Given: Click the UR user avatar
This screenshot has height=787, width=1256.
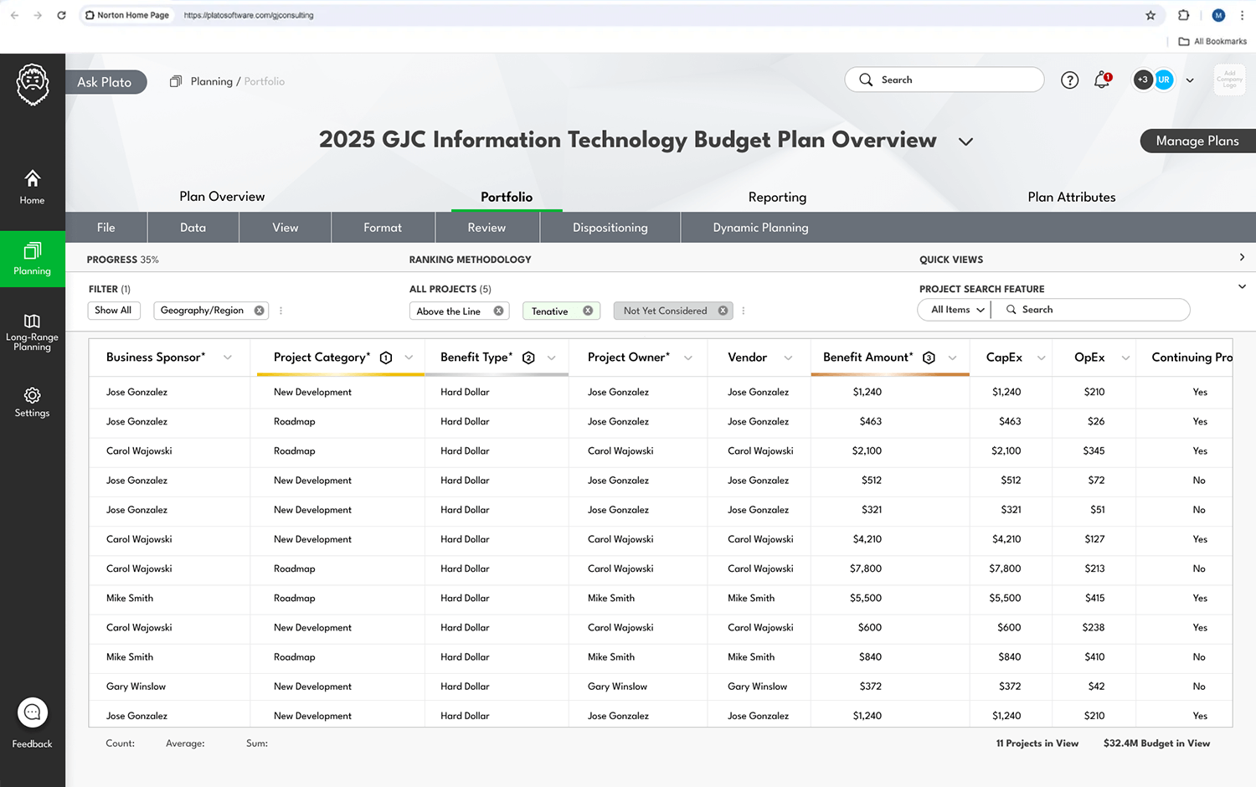Looking at the screenshot, I should (x=1164, y=80).
